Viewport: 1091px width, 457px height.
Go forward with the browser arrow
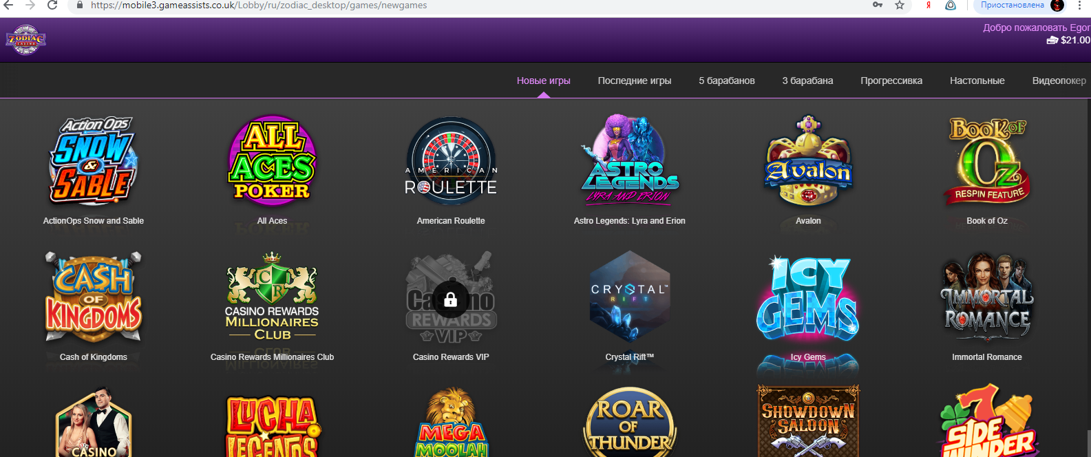30,6
